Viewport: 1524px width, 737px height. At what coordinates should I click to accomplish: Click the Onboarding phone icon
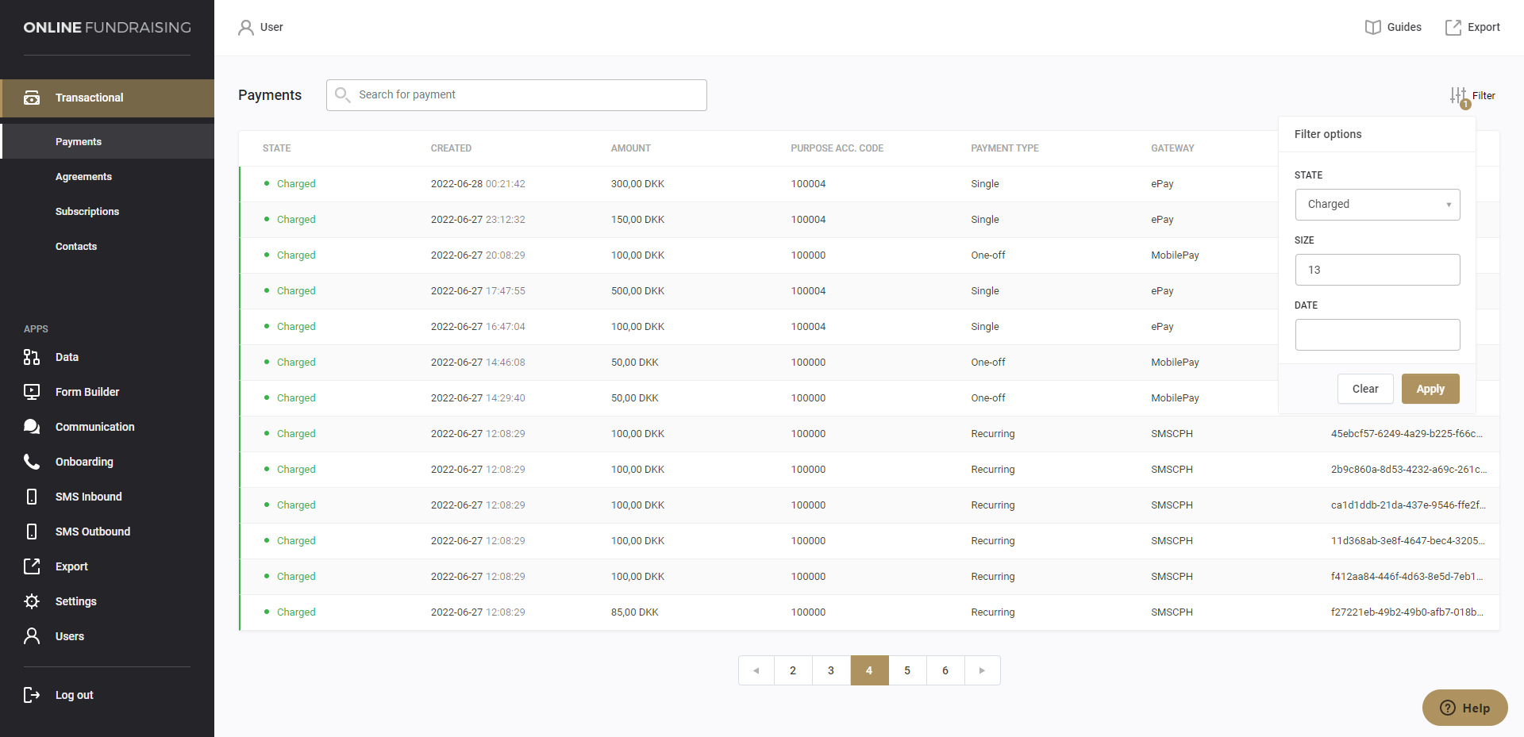coord(32,462)
